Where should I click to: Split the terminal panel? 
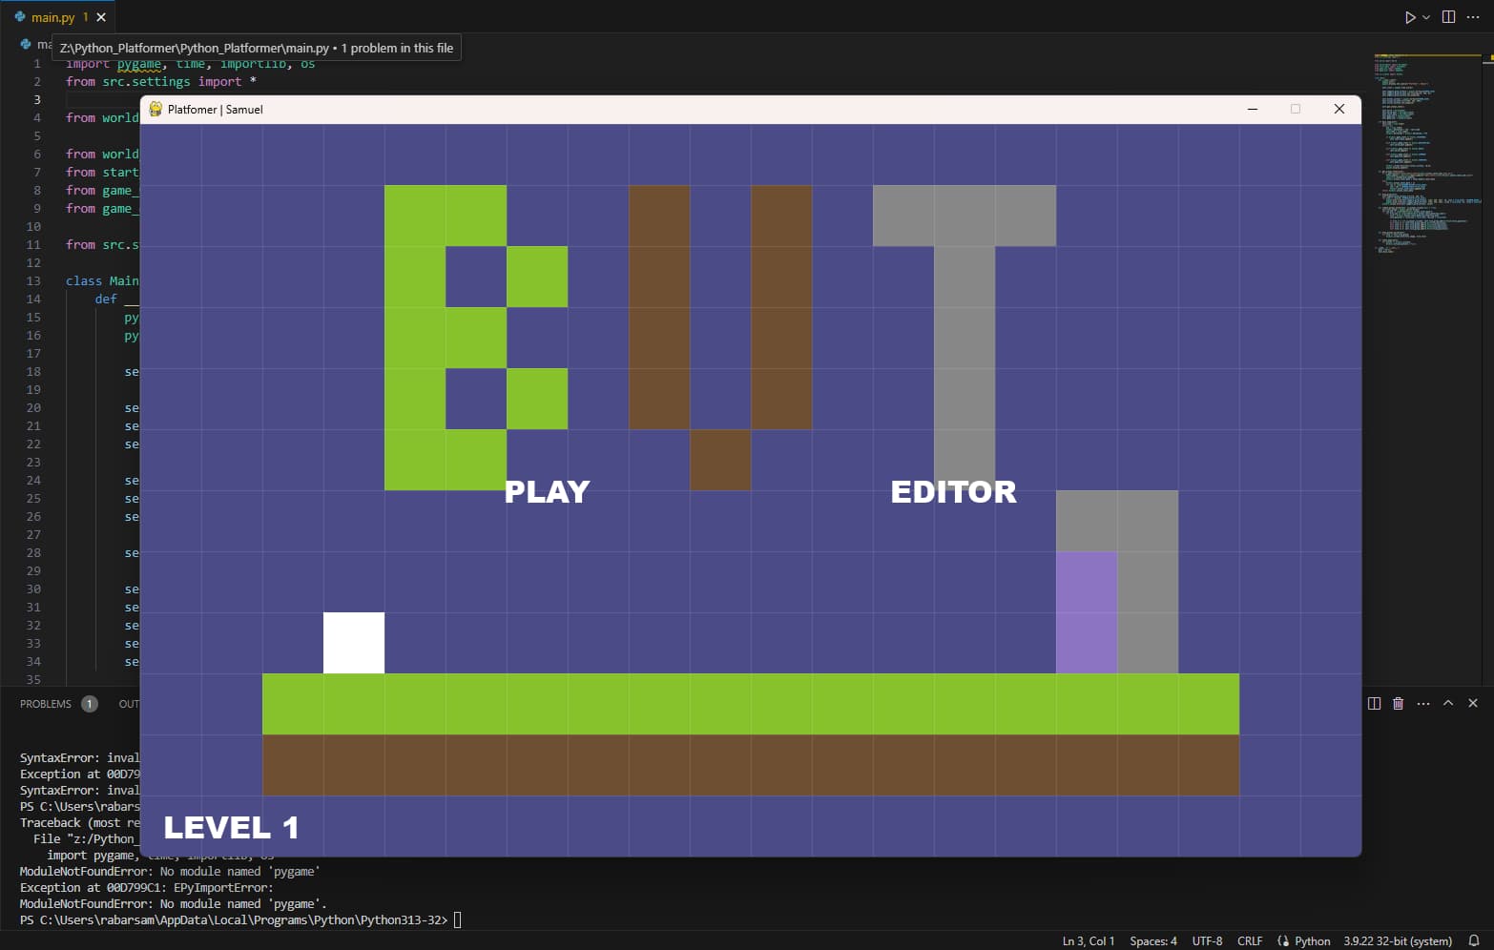click(1373, 703)
